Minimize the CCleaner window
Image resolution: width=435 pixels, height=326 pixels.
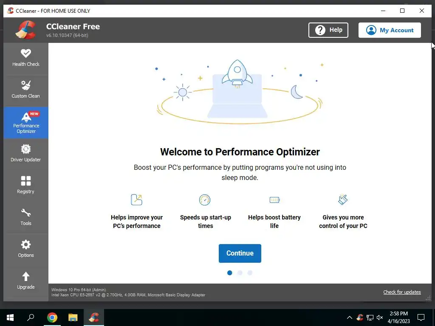pos(383,11)
